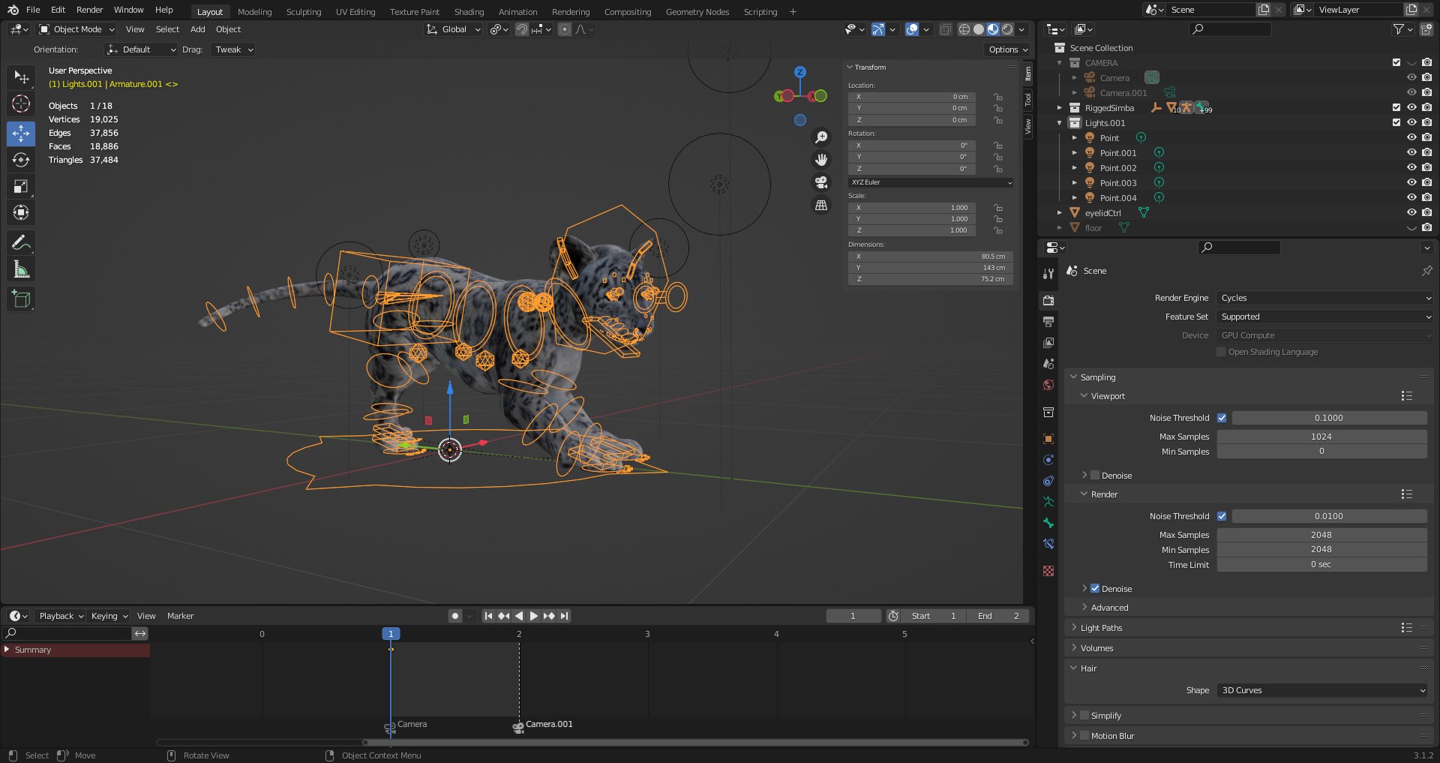
Task: Switch to wireframe viewport shading
Action: [964, 29]
